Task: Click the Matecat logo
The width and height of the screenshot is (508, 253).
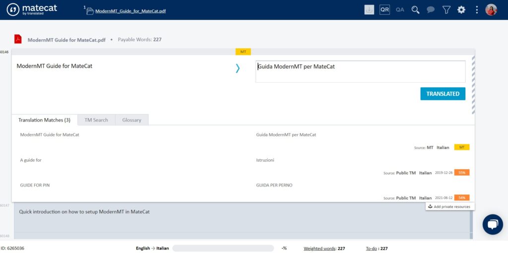Action: [x=32, y=9]
